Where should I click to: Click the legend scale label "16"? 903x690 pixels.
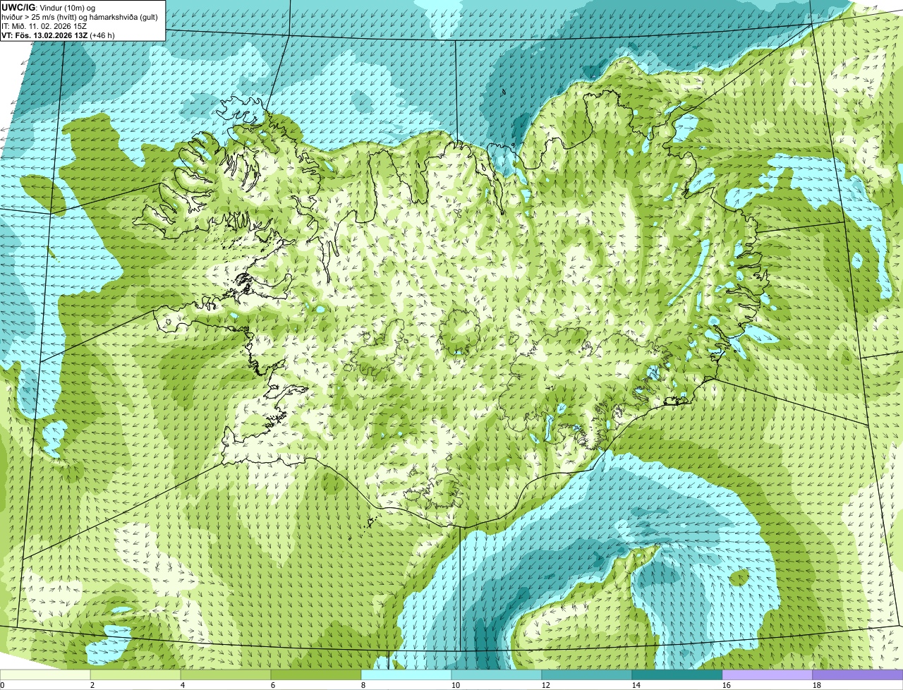point(727,685)
